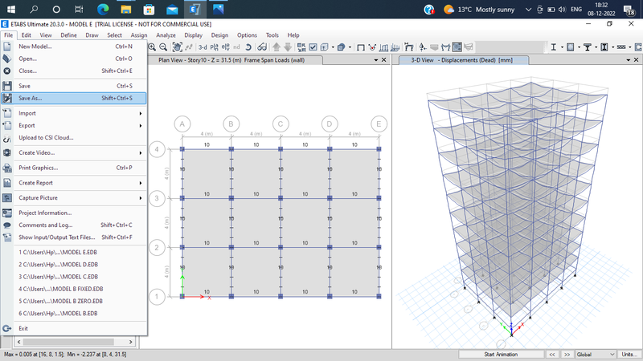643x361 pixels.
Task: Open Set Display Options checkmark icon
Action: click(313, 47)
